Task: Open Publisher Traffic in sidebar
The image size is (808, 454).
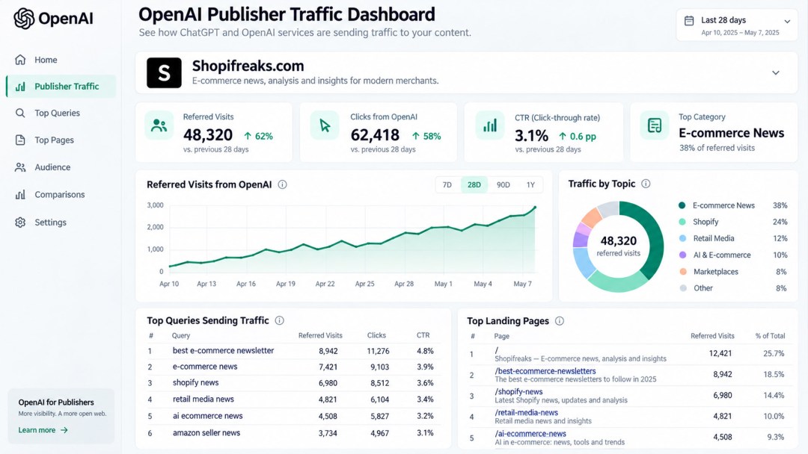Action: pyautogui.click(x=61, y=87)
